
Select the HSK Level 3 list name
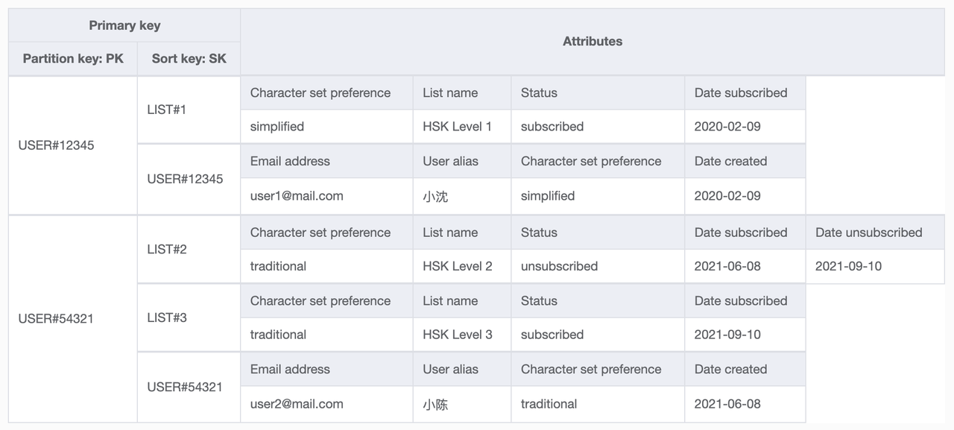tap(457, 335)
